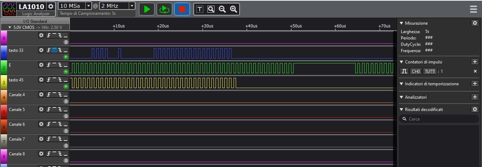The height and width of the screenshot is (167, 482).
Task: Zoom out the waveform view
Action: pos(222,9)
